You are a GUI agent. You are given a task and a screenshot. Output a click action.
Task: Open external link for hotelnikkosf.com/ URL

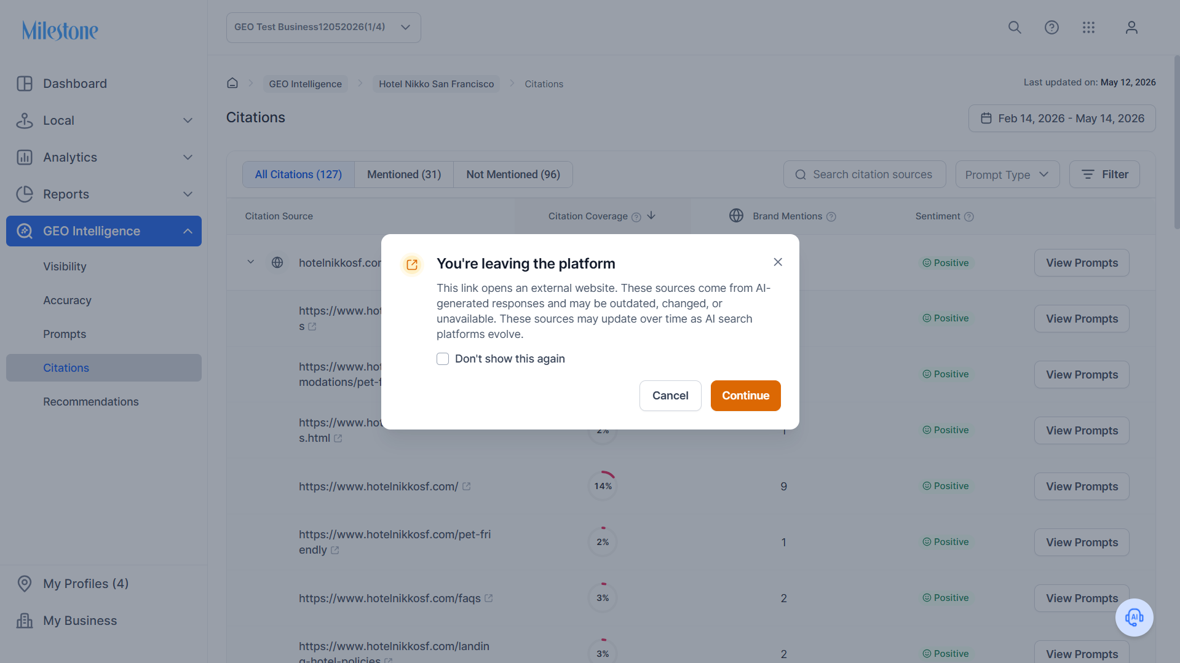click(466, 487)
